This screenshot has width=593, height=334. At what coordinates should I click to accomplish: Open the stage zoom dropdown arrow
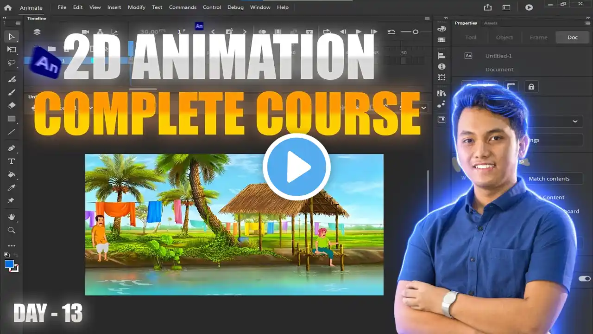coord(423,108)
